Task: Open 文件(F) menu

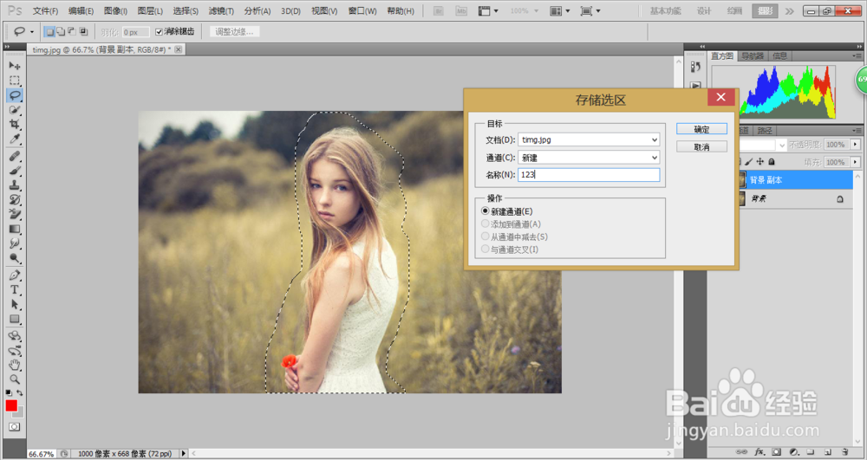Action: pyautogui.click(x=45, y=11)
